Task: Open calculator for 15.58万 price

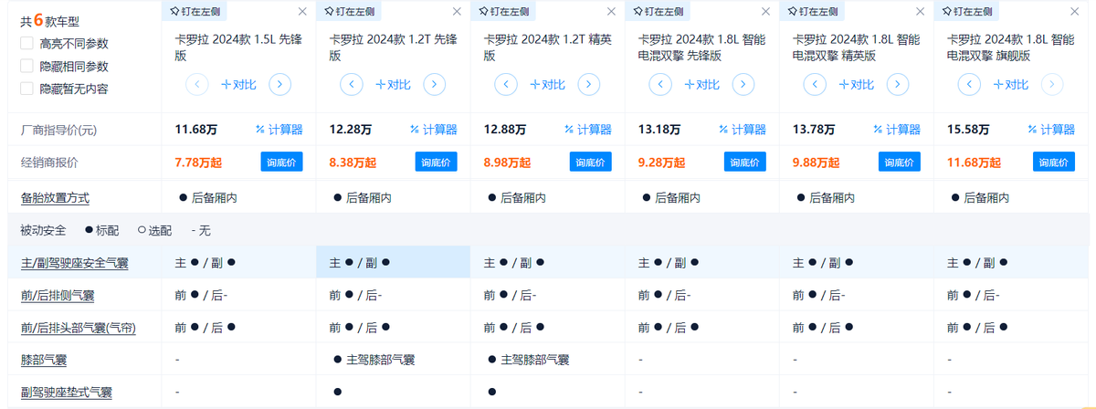Action: click(1051, 130)
